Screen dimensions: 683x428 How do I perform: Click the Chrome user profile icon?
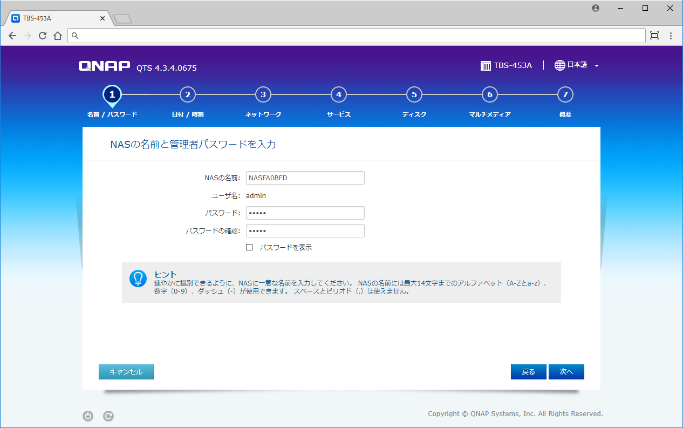pos(596,8)
